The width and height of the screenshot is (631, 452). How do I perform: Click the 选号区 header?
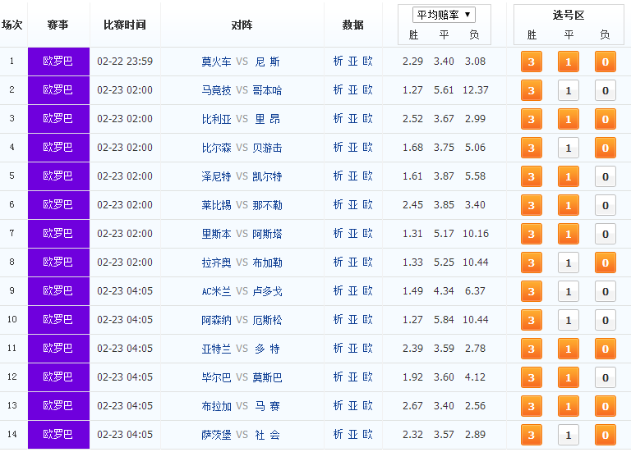569,16
